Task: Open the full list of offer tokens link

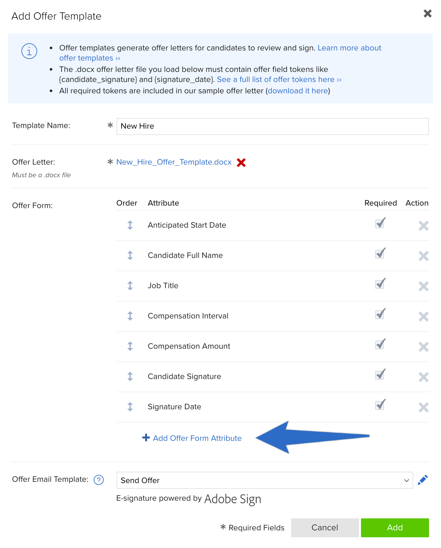Action: pyautogui.click(x=279, y=79)
